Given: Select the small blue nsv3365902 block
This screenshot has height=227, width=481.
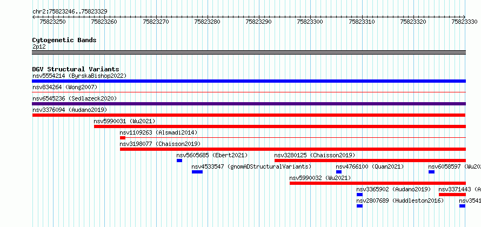Looking at the screenshot, I should 359,195.
